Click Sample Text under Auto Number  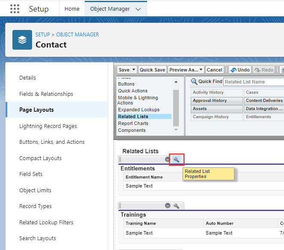pyautogui.click(x=219, y=233)
